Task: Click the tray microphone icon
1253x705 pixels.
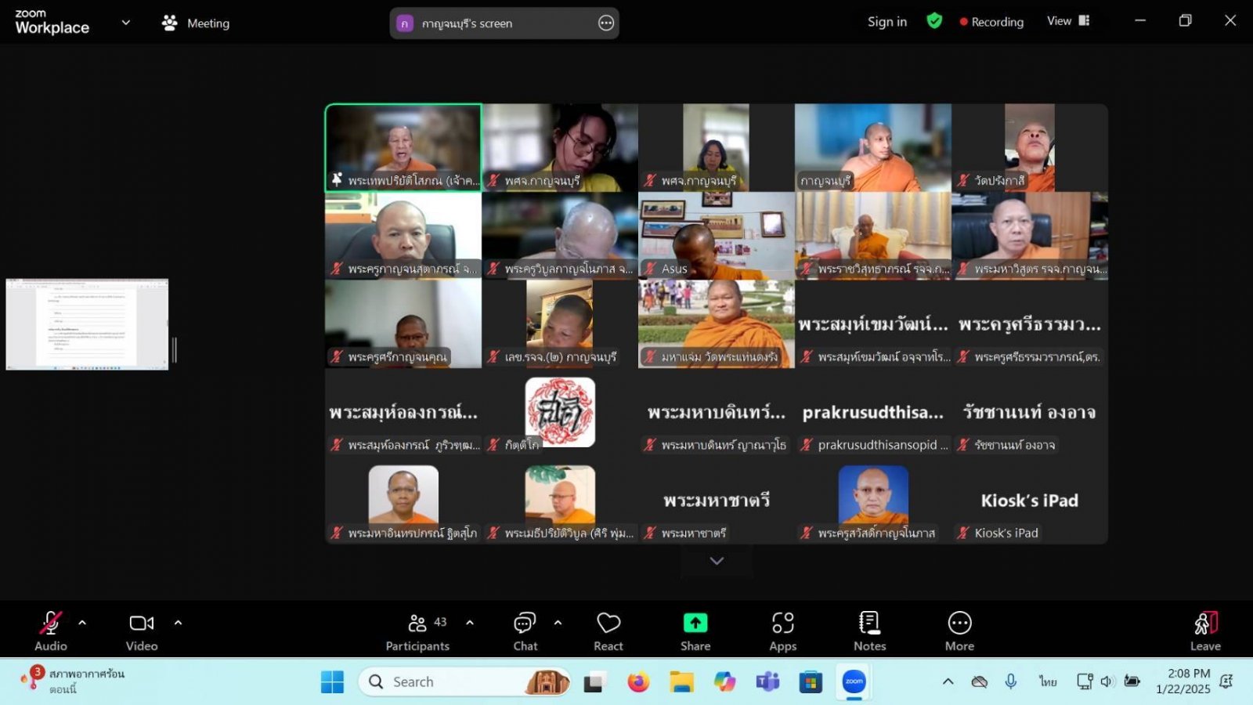Action: tap(1011, 681)
